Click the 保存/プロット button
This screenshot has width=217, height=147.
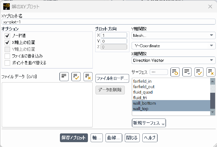pyautogui.click(x=74, y=138)
